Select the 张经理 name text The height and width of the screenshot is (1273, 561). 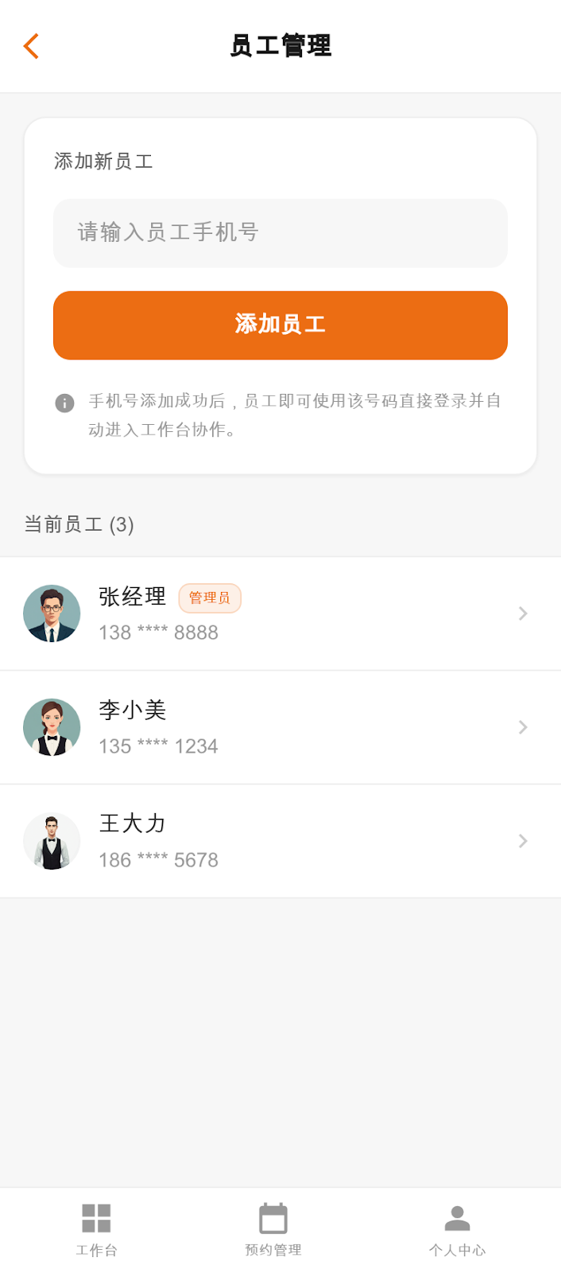[x=133, y=597]
